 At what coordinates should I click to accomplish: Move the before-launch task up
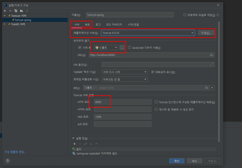click(91, 144)
